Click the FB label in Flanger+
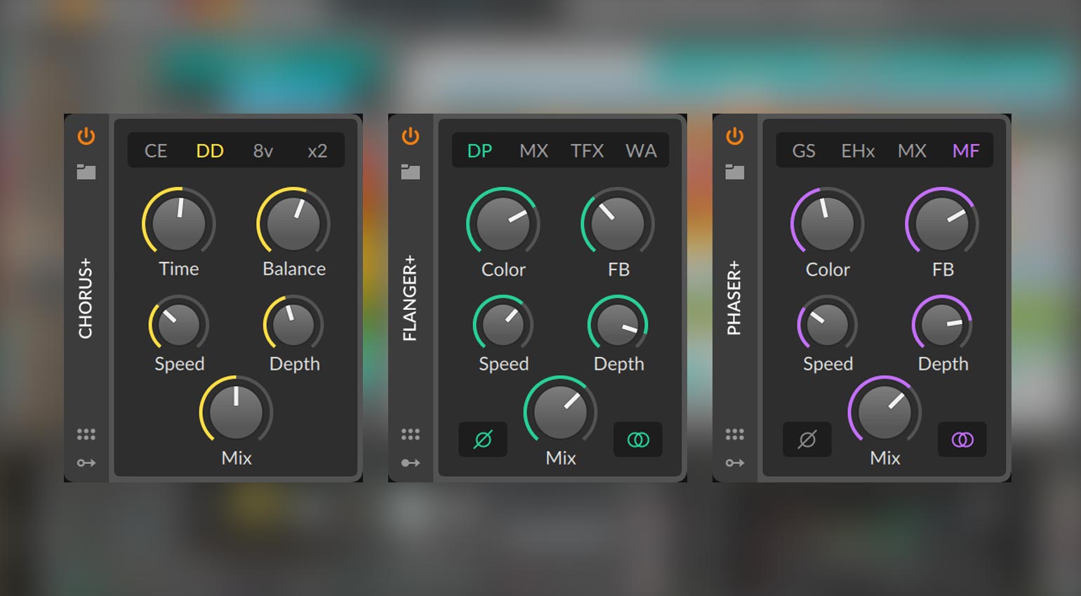Image resolution: width=1081 pixels, height=596 pixels. (618, 269)
